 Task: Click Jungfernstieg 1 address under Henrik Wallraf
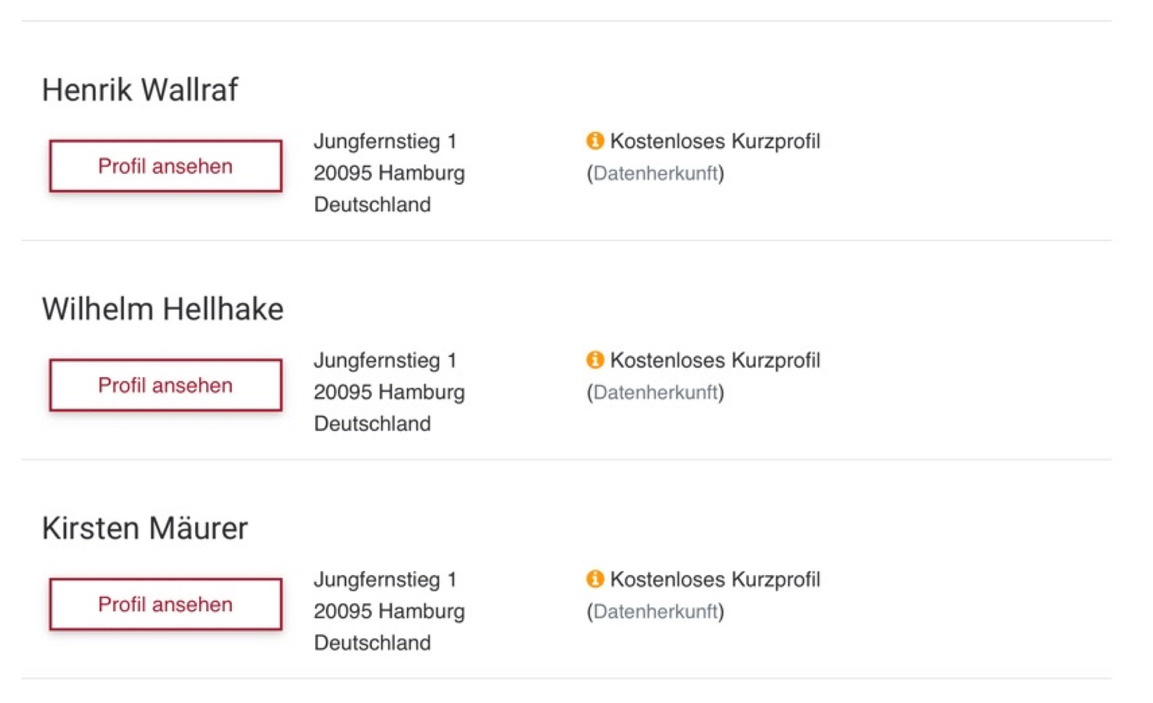click(385, 141)
